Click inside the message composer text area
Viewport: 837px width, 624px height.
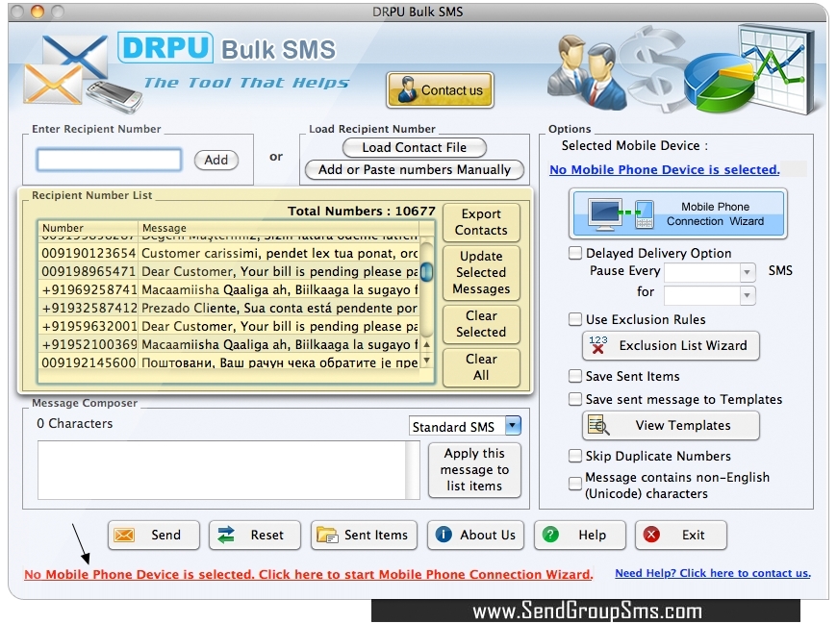[x=221, y=470]
